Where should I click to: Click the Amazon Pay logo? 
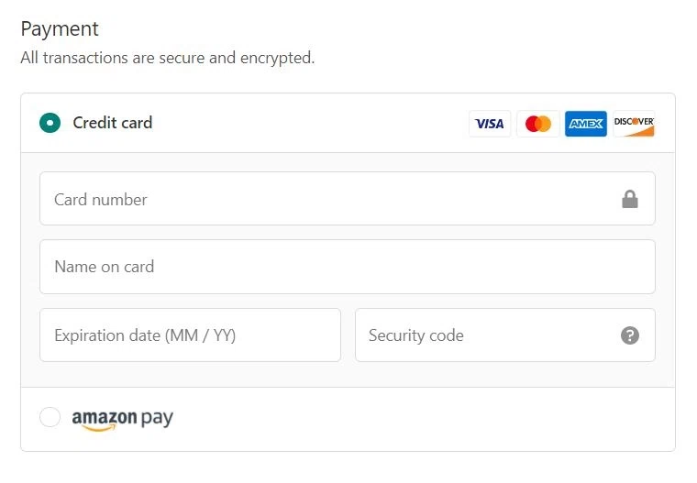point(122,419)
